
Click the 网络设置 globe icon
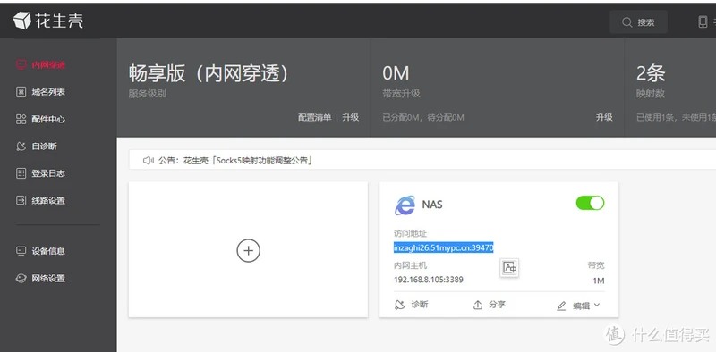[21, 279]
